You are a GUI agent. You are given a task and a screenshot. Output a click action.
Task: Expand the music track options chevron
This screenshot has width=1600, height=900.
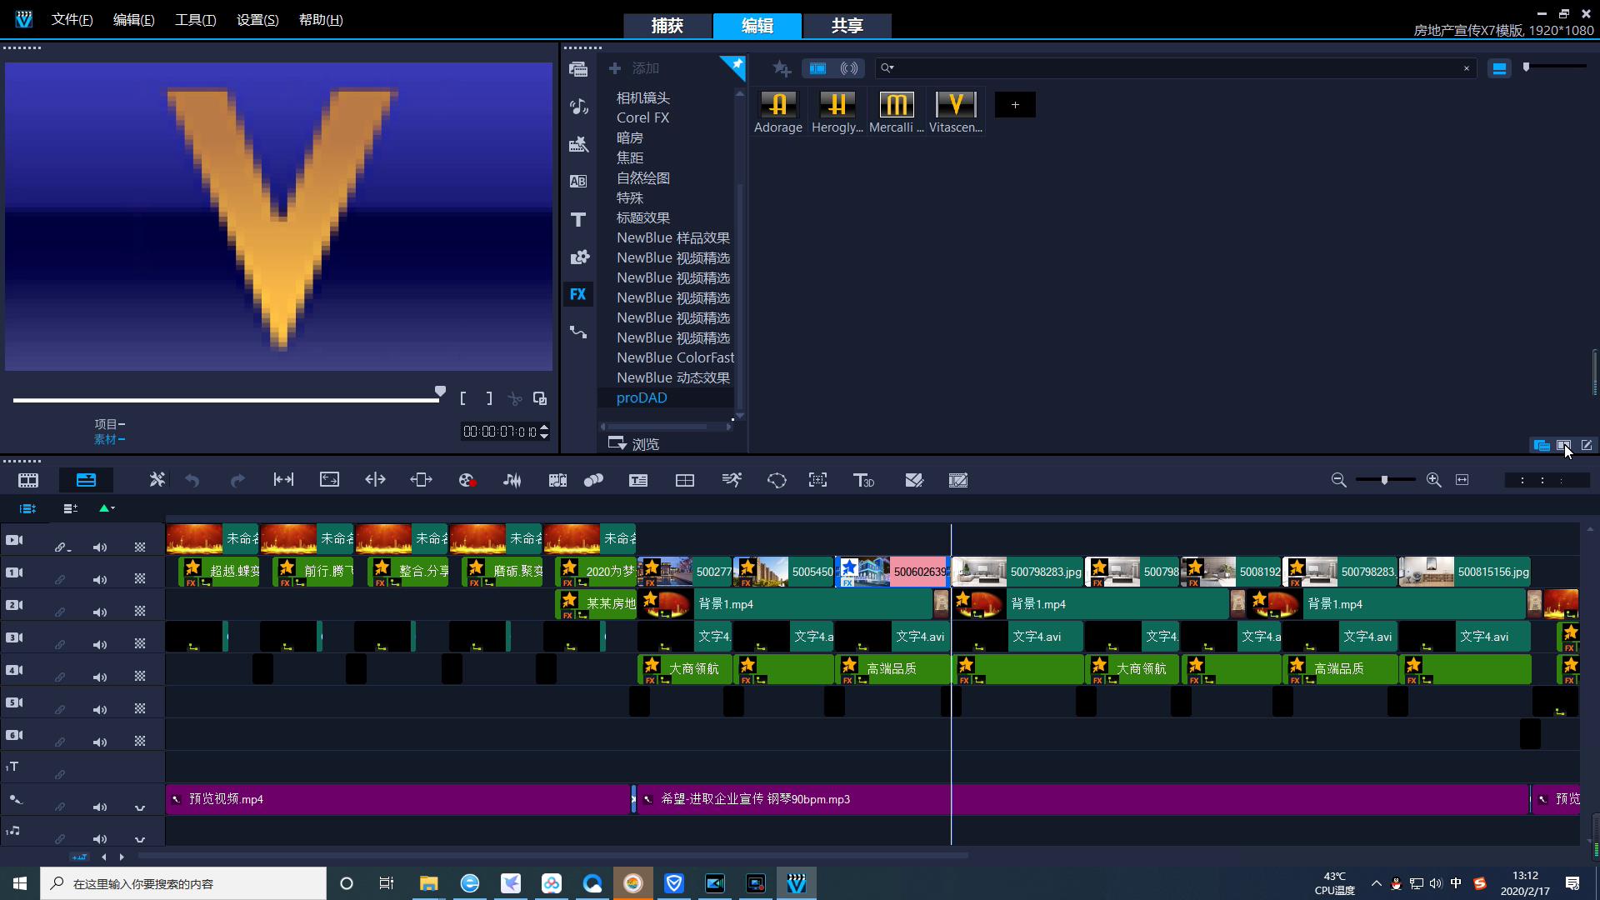pos(140,838)
